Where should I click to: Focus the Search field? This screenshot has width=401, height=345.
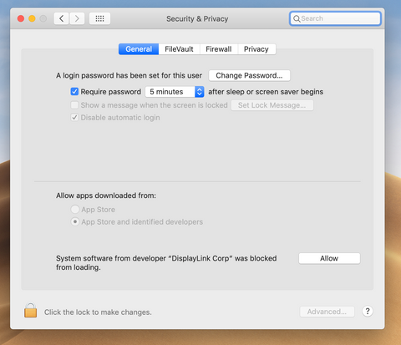[335, 18]
